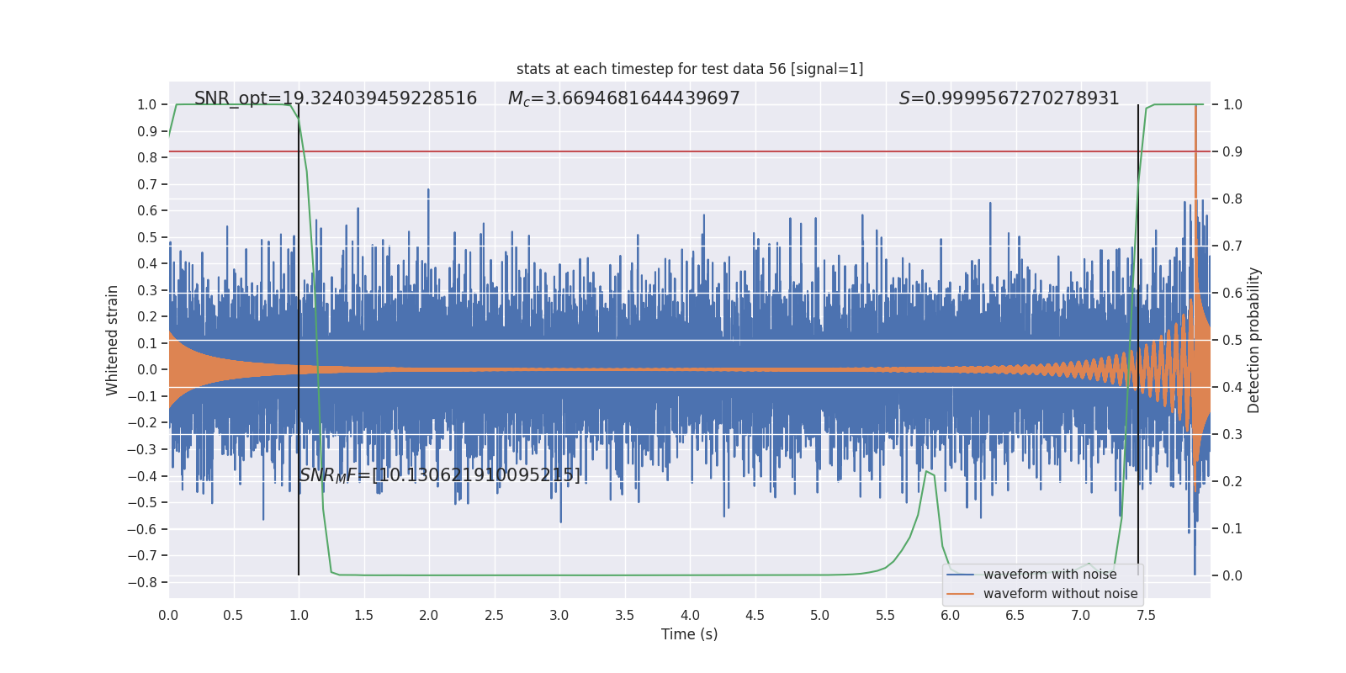Click the 'waveform with noise' legend label
1346x673 pixels.
[x=1050, y=575]
